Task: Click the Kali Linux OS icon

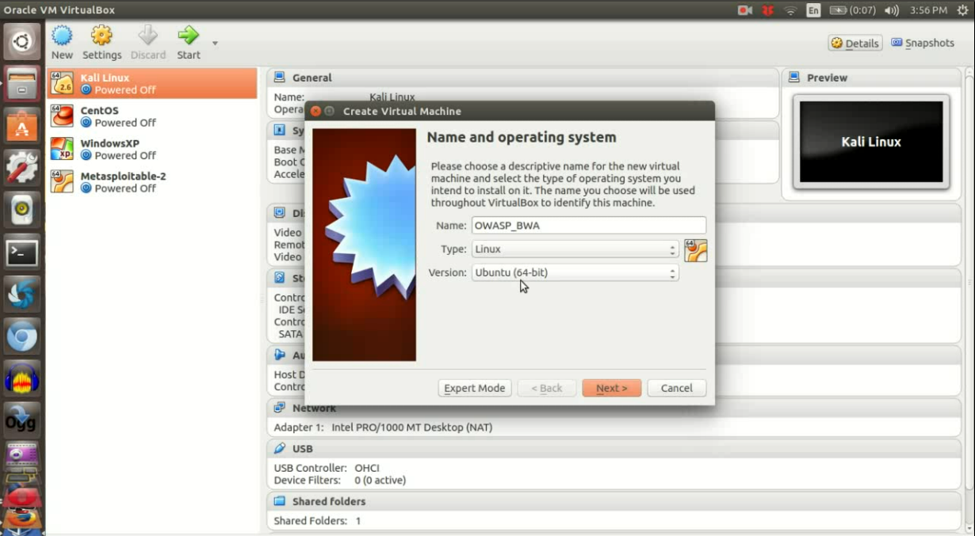Action: (62, 83)
